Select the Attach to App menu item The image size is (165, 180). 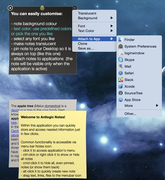(x=94, y=39)
